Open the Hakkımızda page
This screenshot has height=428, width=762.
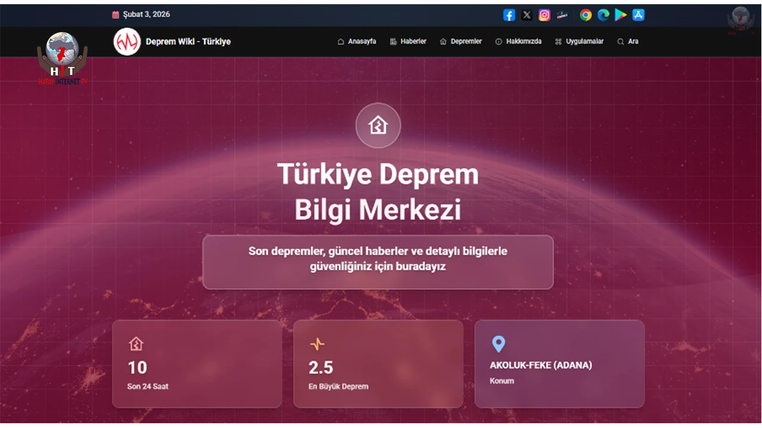518,42
